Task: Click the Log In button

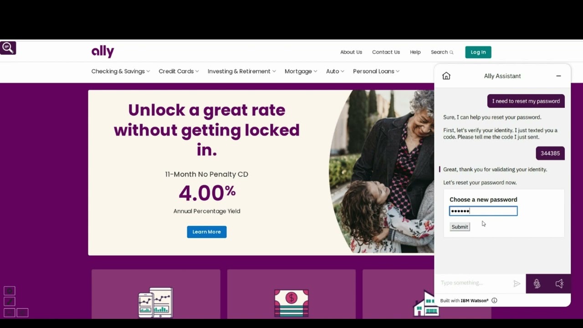Action: (x=478, y=52)
